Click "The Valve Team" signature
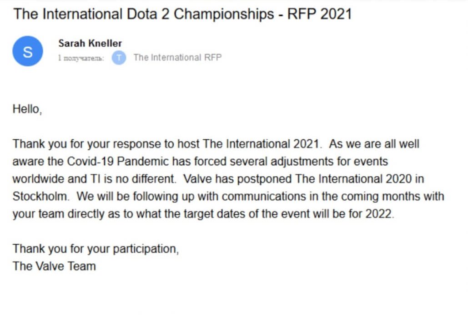468x315 pixels. click(54, 266)
